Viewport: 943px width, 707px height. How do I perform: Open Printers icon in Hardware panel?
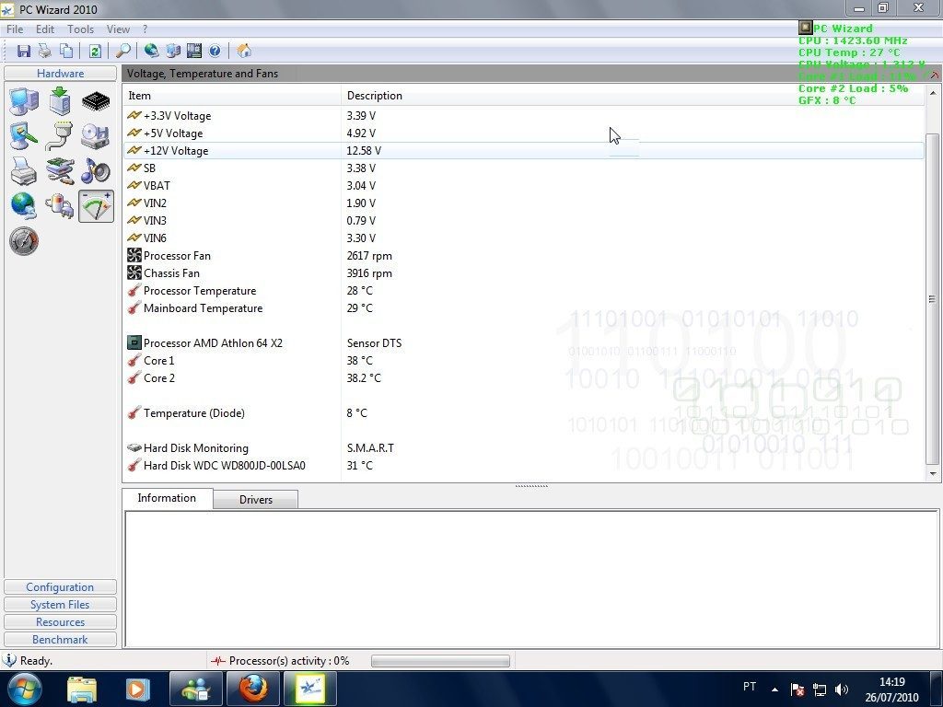point(24,171)
